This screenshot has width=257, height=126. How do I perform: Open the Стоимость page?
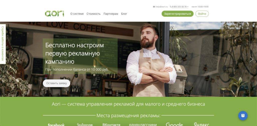tap(93, 14)
